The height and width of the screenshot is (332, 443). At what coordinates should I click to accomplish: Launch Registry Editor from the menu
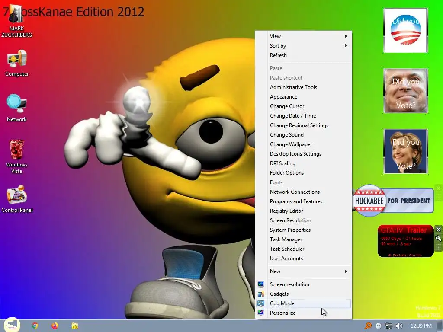coord(303,211)
